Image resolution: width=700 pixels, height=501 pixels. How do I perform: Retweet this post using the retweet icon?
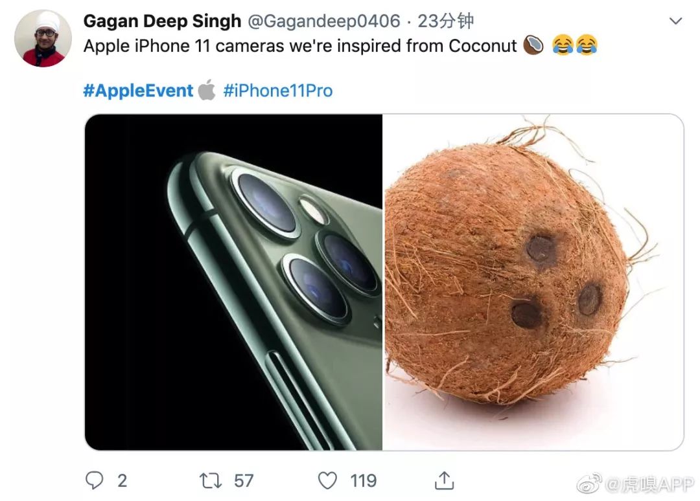212,480
